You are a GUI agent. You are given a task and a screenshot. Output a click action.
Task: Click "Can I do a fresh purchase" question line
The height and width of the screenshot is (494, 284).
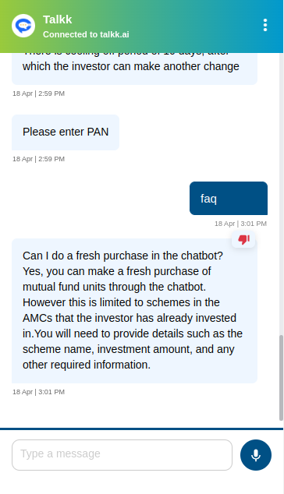point(122,256)
